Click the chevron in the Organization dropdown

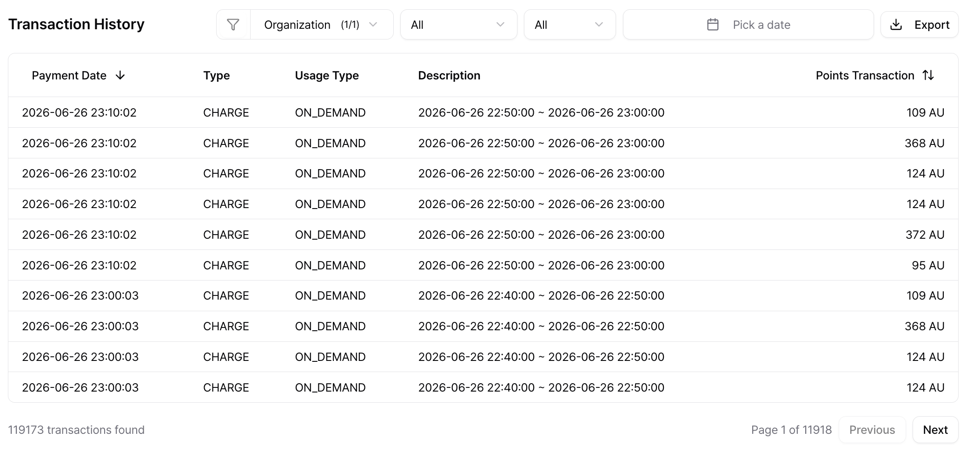[373, 25]
